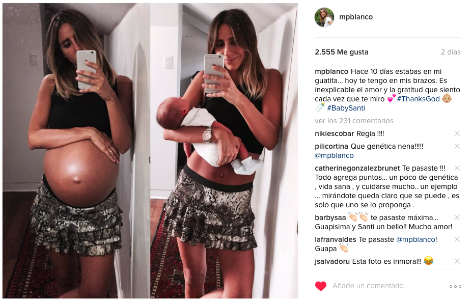472x302 pixels.
Task: Open the three-dot more options menu
Action: click(455, 286)
